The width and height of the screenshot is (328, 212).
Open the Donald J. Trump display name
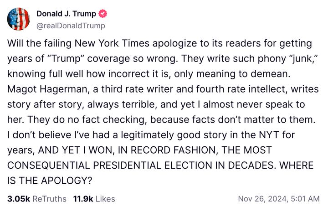click(66, 14)
